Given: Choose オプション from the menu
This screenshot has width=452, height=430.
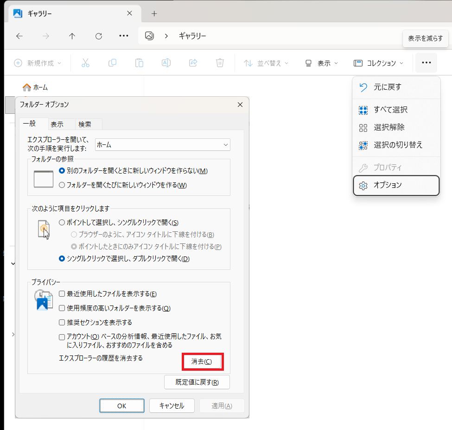Looking at the screenshot, I should coord(396,185).
